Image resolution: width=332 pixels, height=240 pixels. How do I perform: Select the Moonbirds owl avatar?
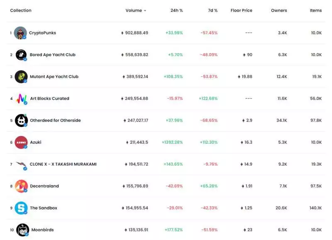point(22,230)
